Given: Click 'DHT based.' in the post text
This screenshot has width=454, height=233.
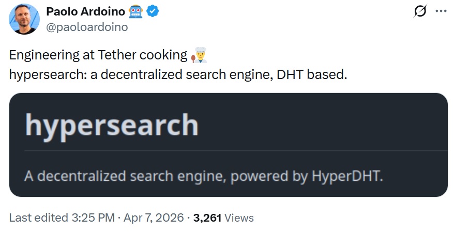Looking at the screenshot, I should [x=312, y=74].
